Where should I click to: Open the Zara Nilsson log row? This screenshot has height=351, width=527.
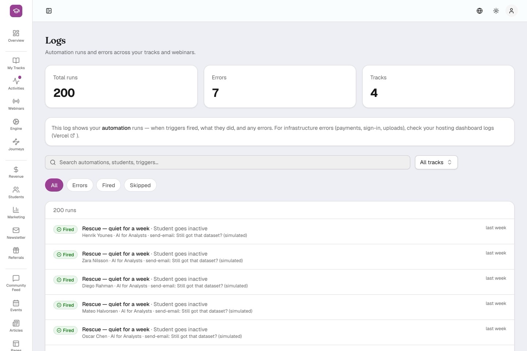pos(280,257)
